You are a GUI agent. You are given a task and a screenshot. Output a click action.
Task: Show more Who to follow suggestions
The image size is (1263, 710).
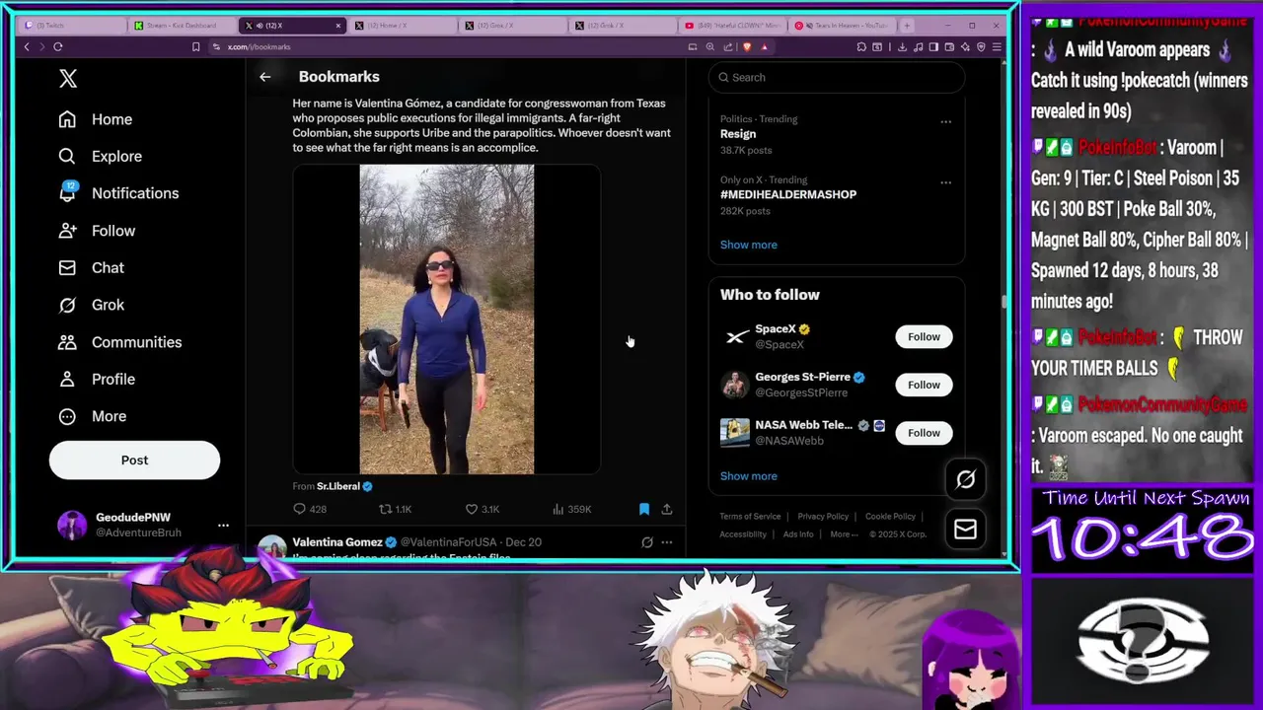(x=748, y=476)
